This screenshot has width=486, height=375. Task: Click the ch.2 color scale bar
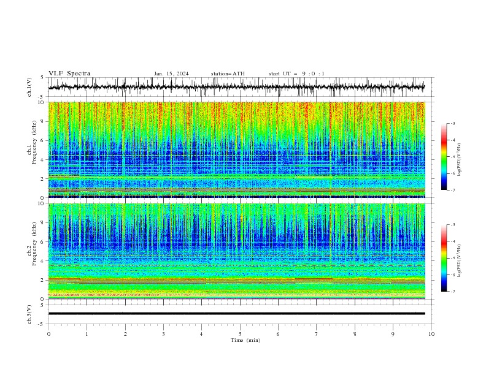pos(444,258)
